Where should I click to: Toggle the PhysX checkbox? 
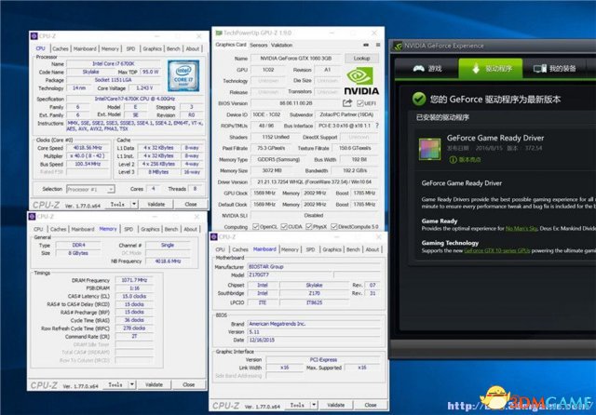tap(308, 227)
